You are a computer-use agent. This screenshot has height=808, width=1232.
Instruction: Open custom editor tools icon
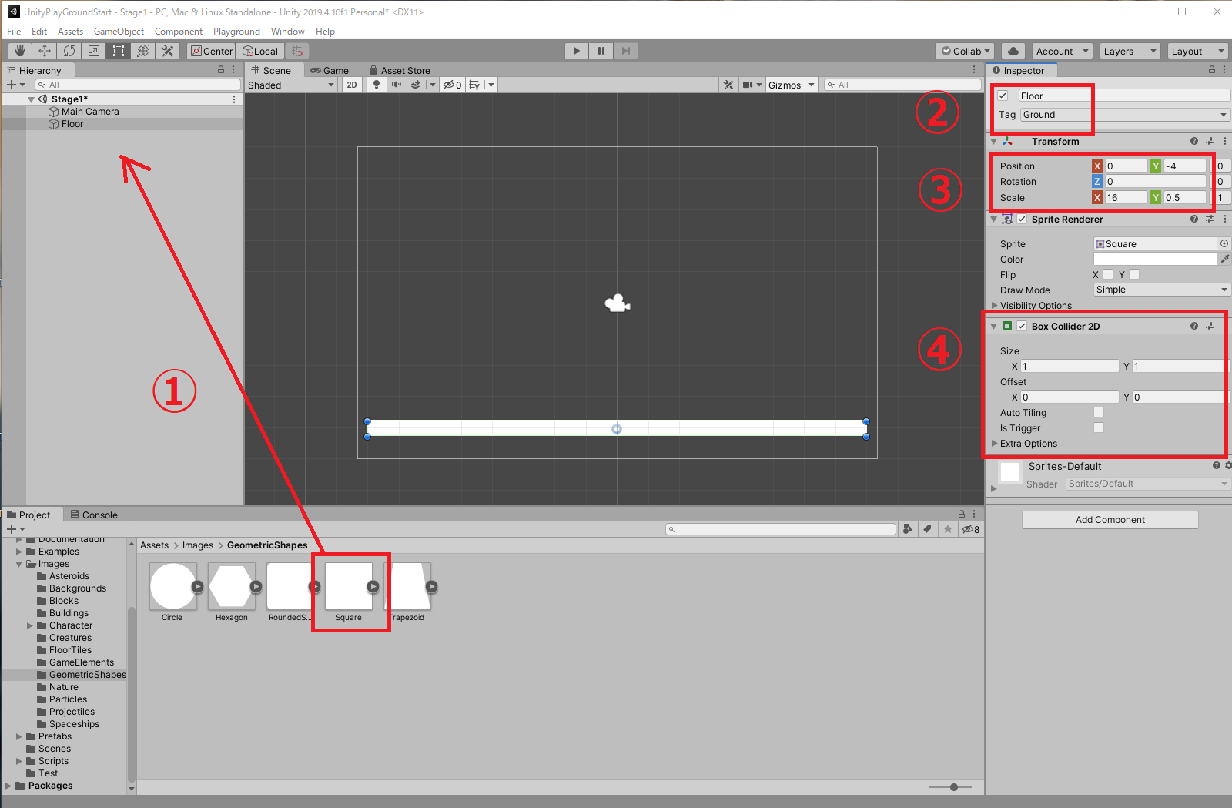coord(168,51)
